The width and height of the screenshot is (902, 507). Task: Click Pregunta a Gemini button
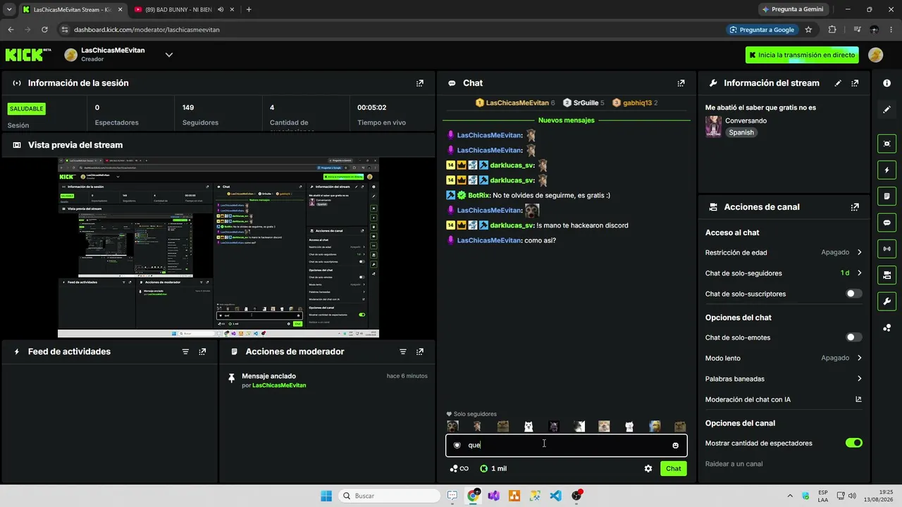click(792, 9)
